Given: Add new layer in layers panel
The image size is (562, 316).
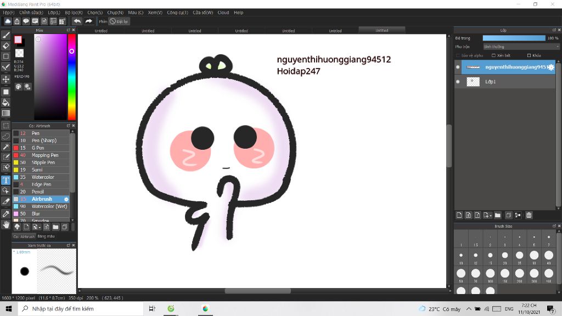Looking at the screenshot, I should click(x=459, y=215).
